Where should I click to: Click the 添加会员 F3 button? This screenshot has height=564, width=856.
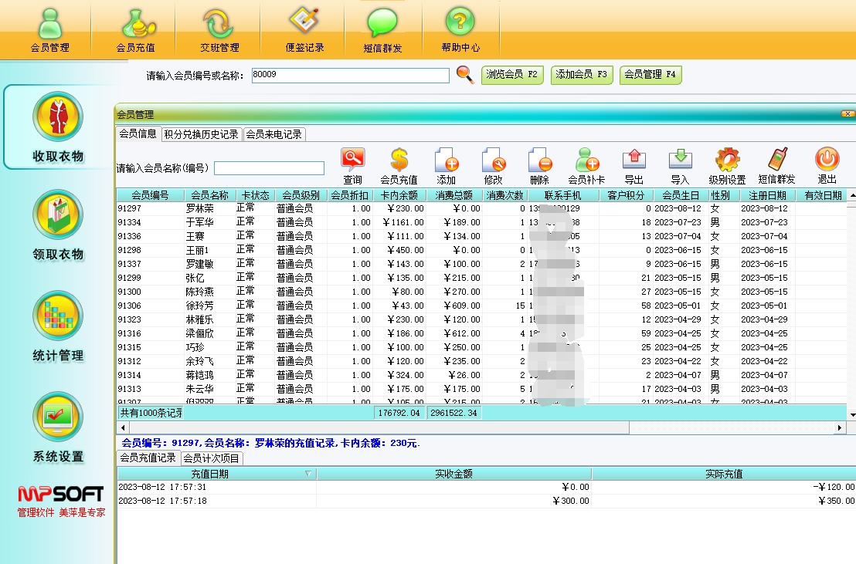tap(581, 75)
